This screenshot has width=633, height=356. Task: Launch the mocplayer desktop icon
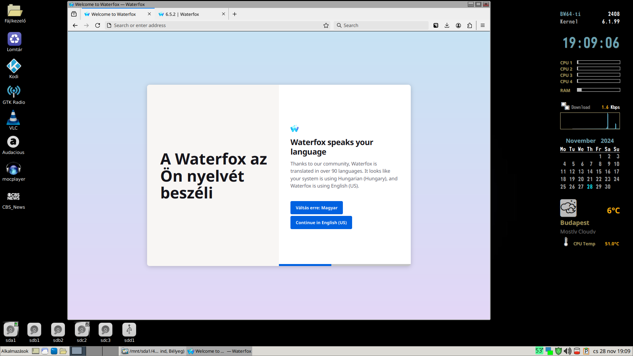[14, 172]
